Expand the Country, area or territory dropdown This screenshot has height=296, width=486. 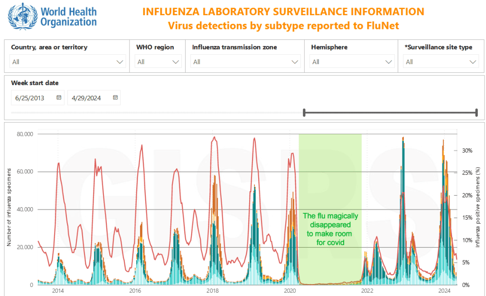pyautogui.click(x=120, y=62)
